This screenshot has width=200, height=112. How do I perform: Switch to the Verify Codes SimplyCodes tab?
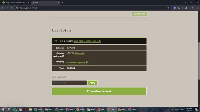(x=15, y=2)
